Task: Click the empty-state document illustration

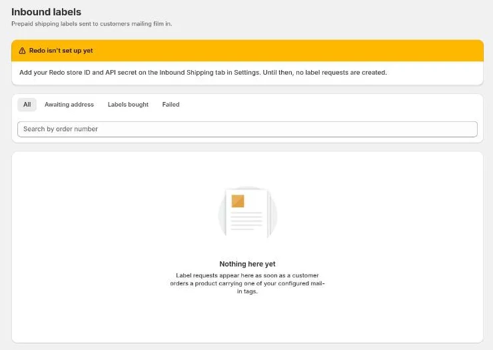Action: pos(247,213)
